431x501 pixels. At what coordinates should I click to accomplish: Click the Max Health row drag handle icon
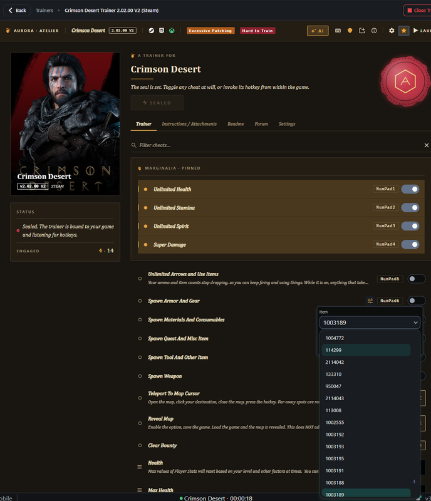point(140,490)
